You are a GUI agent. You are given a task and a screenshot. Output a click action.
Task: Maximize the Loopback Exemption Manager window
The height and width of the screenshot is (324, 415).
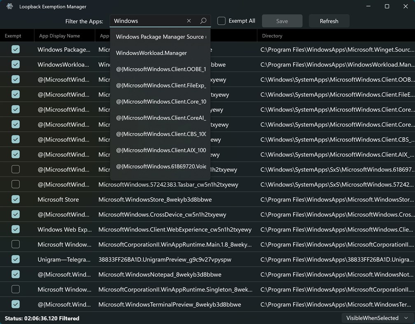387,6
